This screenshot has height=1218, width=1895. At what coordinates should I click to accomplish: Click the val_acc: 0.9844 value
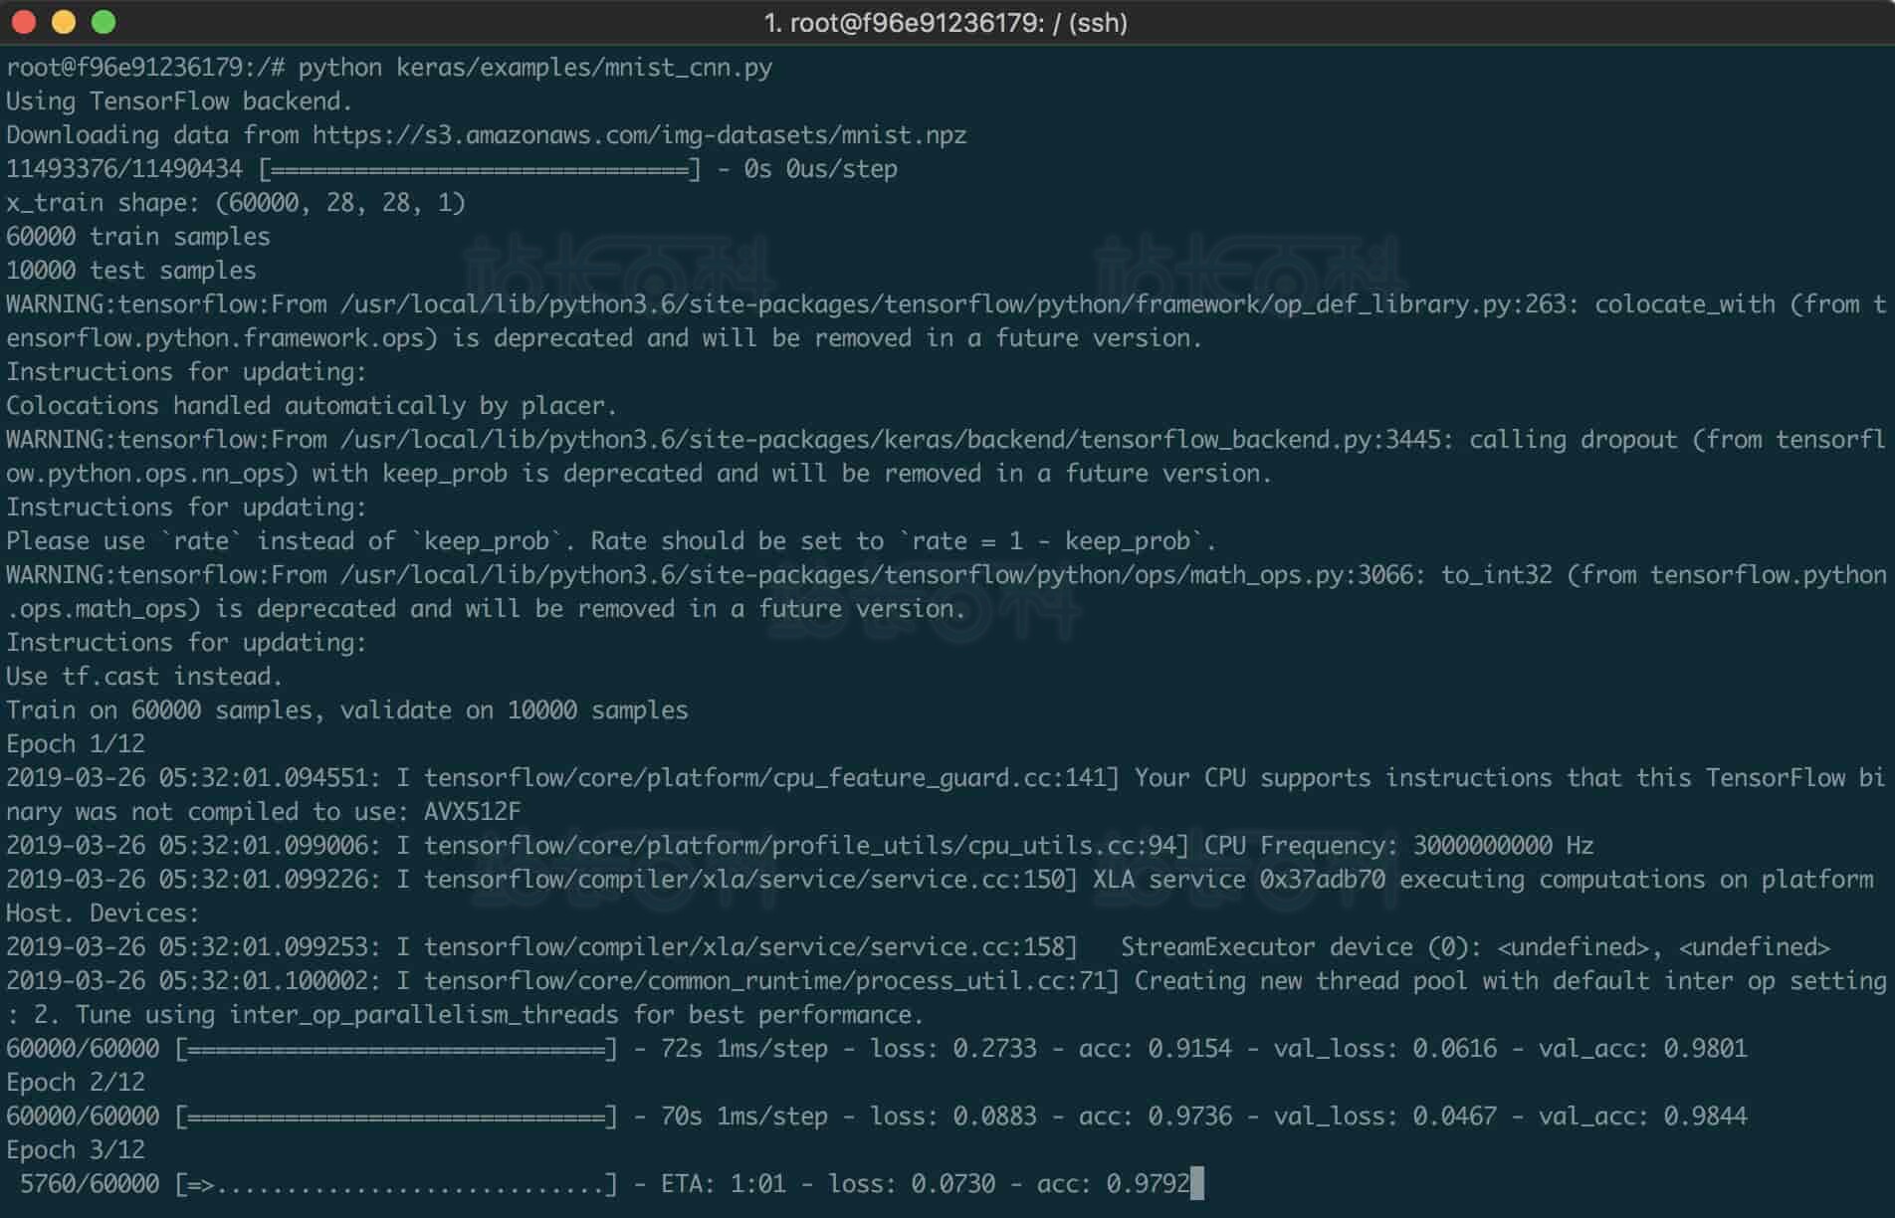(x=1642, y=1116)
